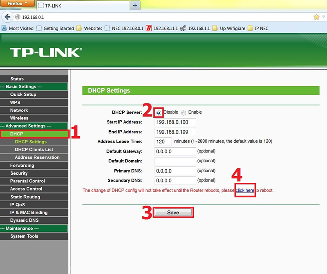Screen dimensions: 327x274
Task: Edit the End IP Address field
Action: coord(175,132)
